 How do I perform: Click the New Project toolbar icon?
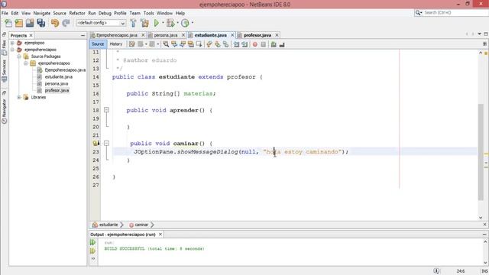(x=19, y=23)
